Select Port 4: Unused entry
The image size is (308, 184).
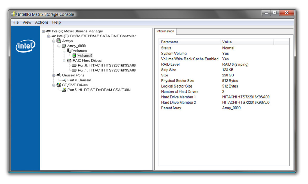(x=79, y=80)
